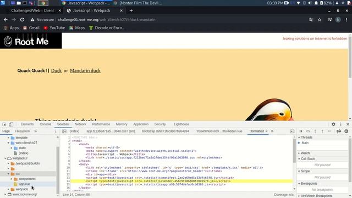Step over next function call

point(308,131)
